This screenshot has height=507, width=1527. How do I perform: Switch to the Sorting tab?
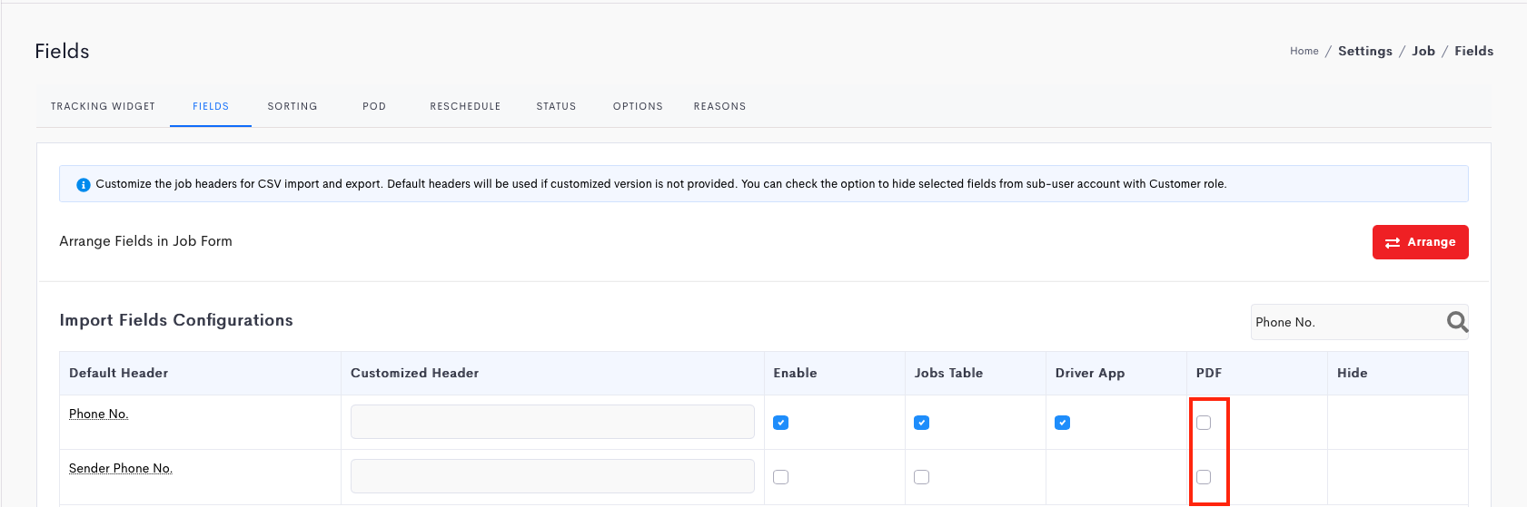pos(293,106)
